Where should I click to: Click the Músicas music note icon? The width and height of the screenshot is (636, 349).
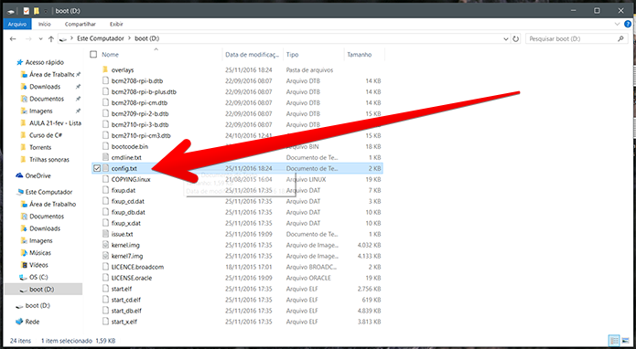point(24,253)
